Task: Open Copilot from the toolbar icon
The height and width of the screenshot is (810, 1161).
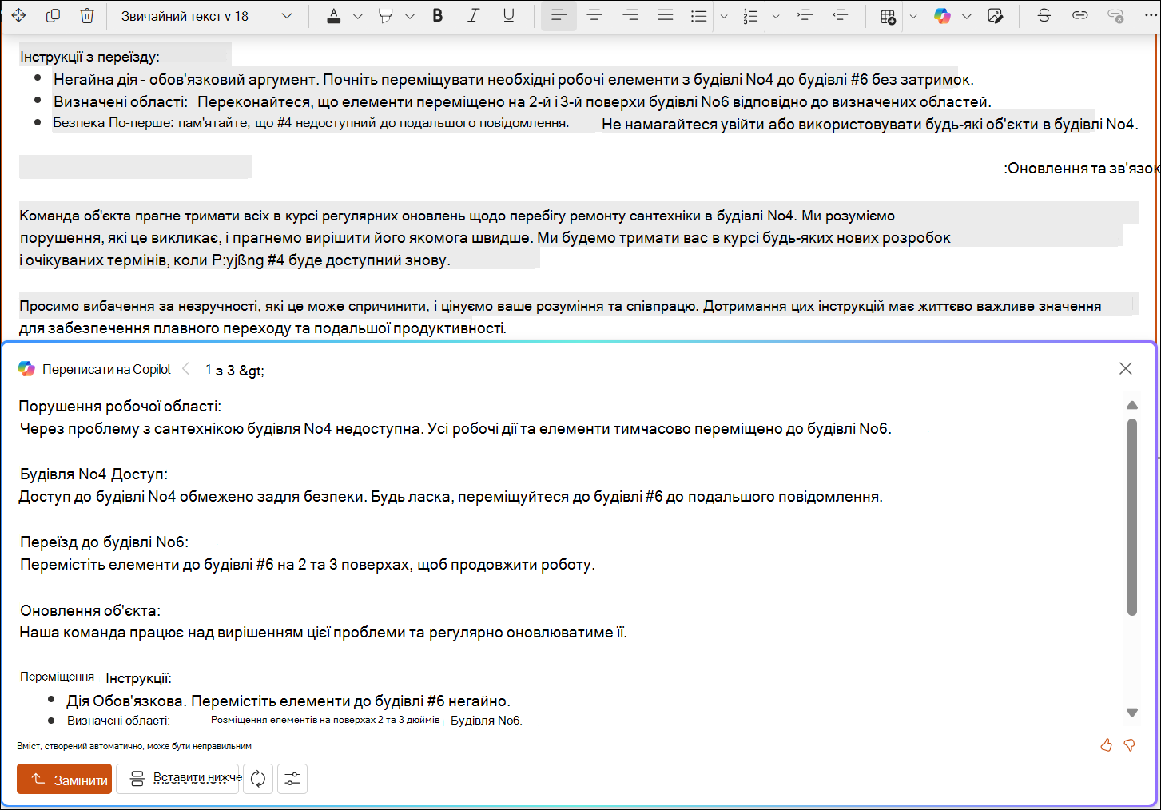Action: (943, 16)
